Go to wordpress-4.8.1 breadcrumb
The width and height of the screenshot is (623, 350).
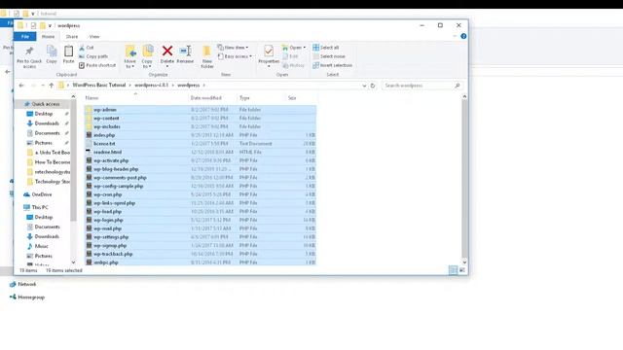click(152, 86)
